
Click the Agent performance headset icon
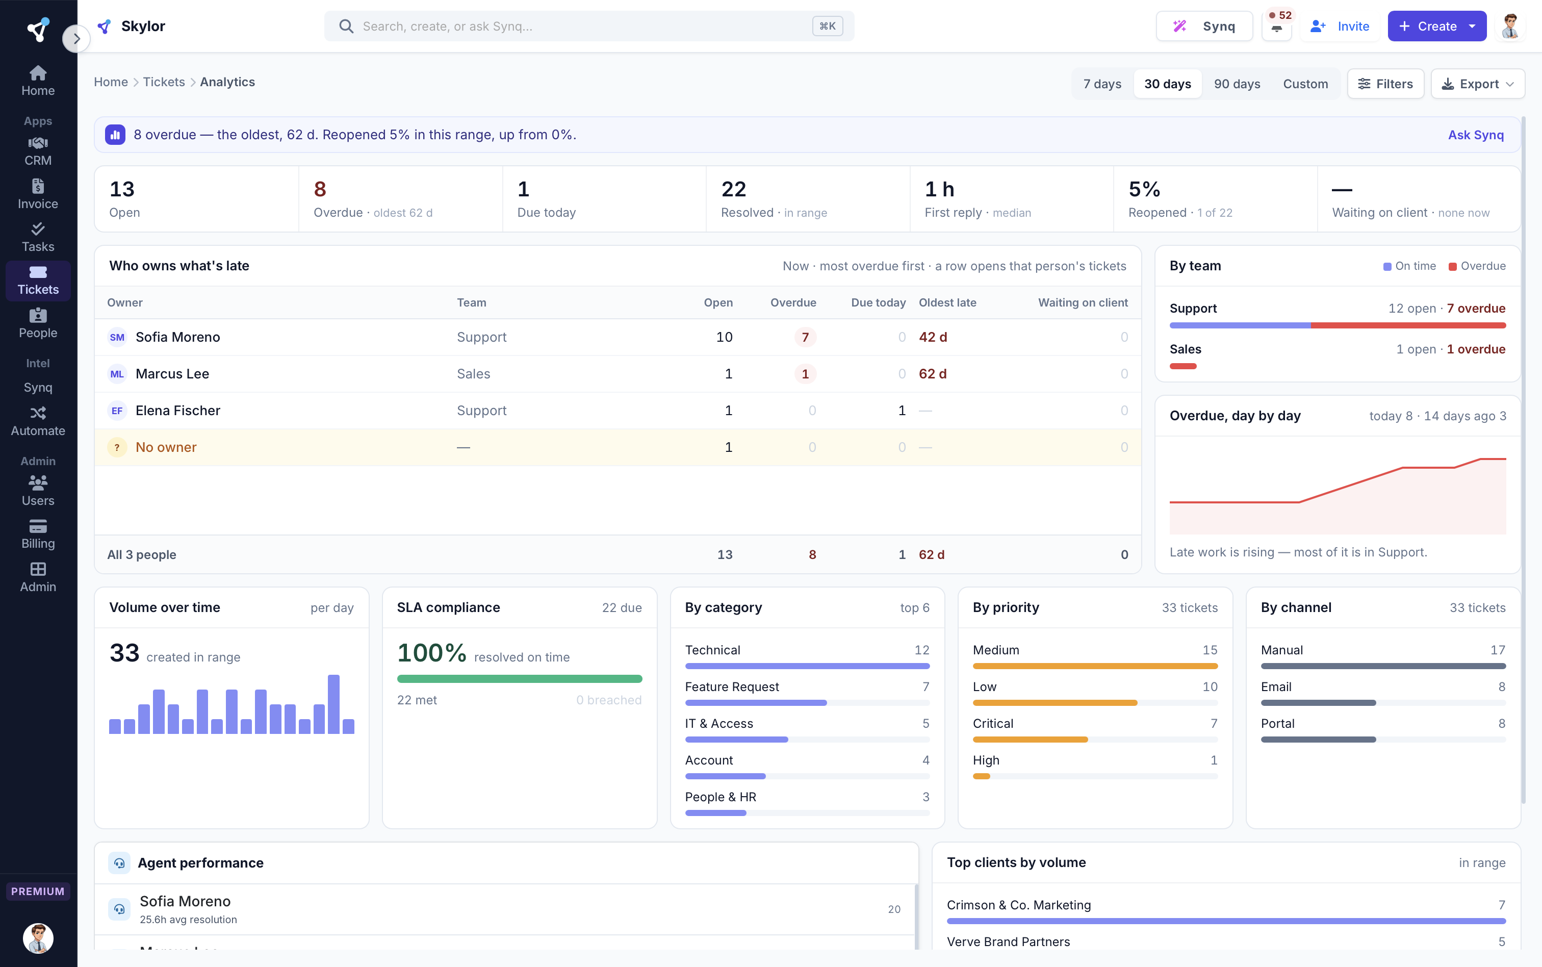coord(119,863)
